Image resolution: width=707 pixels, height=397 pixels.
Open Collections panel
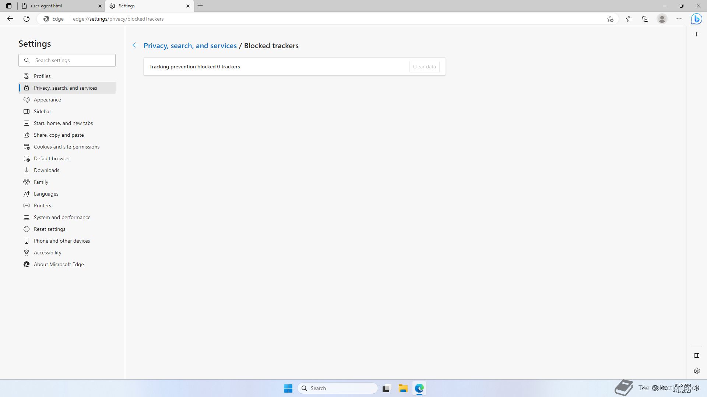pos(645,19)
